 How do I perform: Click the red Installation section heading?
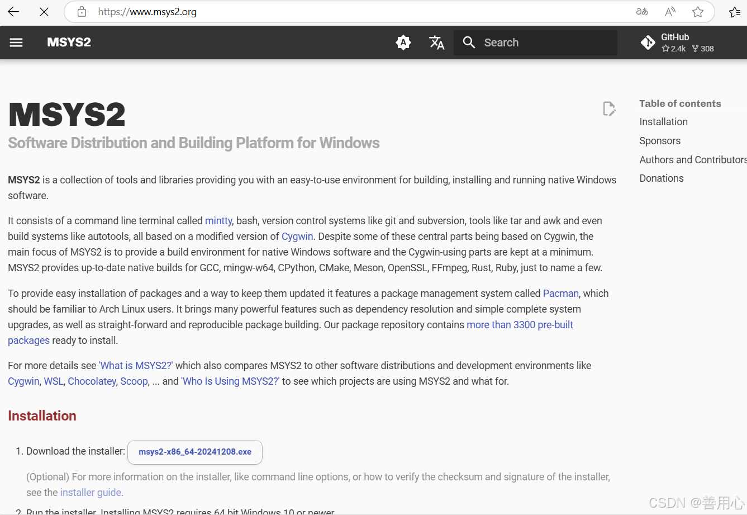tap(42, 416)
